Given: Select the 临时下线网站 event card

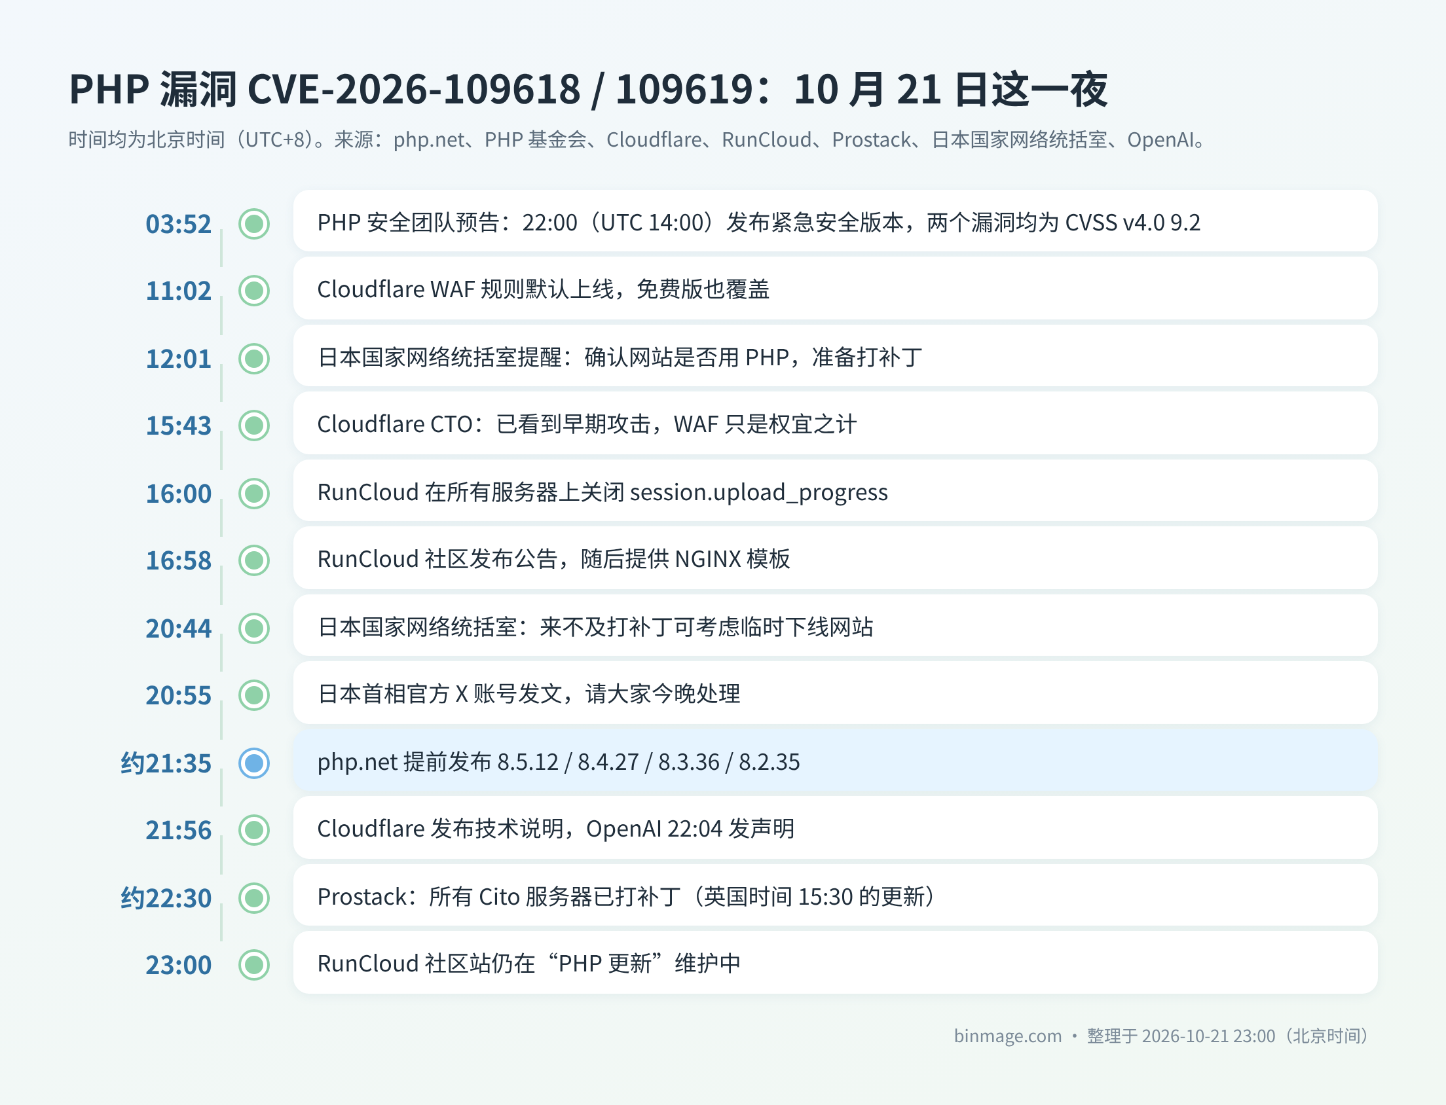Looking at the screenshot, I should (x=836, y=626).
